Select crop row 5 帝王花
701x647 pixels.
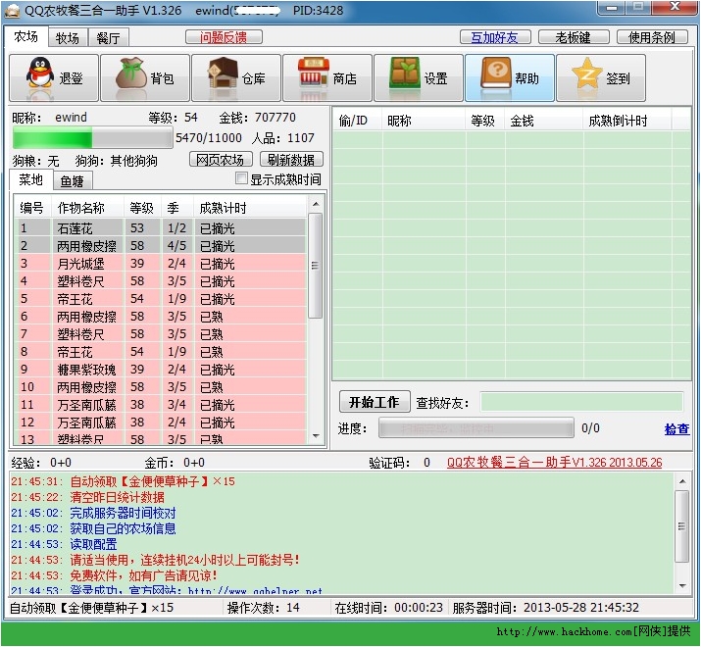pos(160,299)
